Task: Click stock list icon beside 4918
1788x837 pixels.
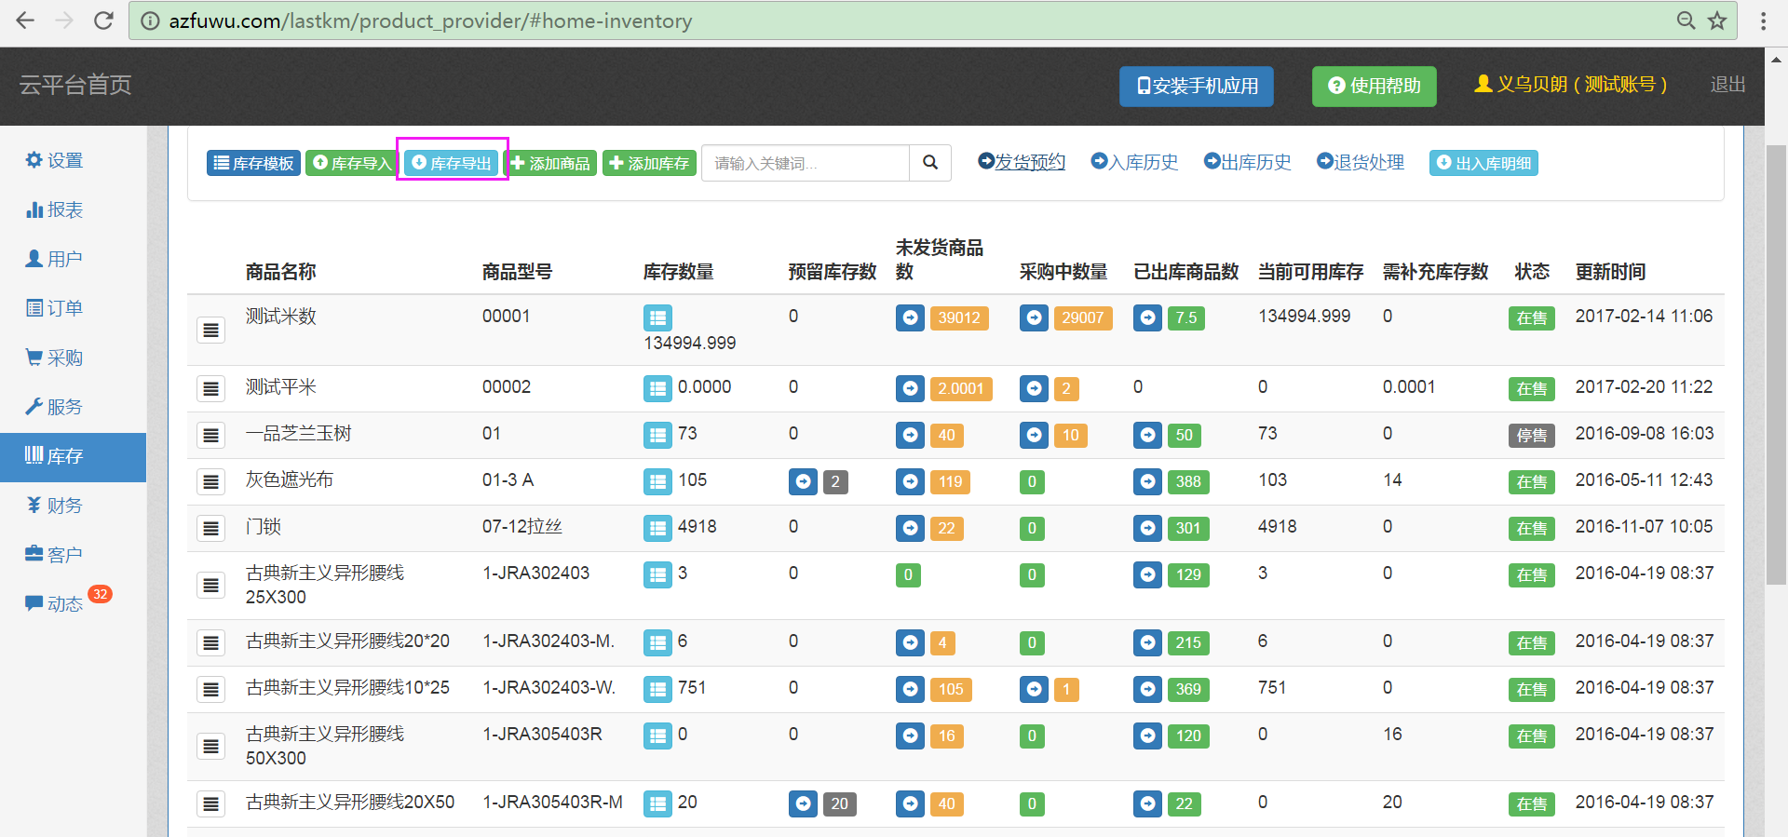Action: pos(657,528)
